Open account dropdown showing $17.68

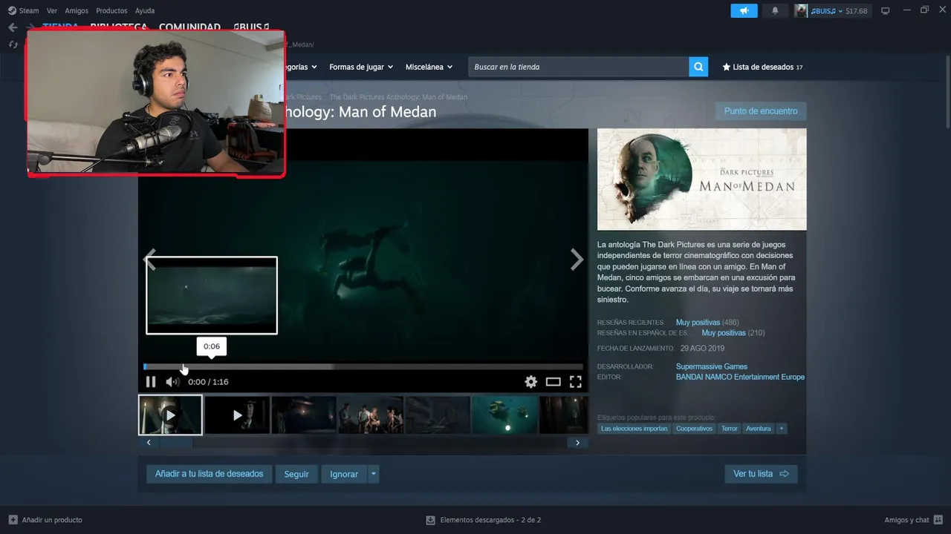point(831,11)
